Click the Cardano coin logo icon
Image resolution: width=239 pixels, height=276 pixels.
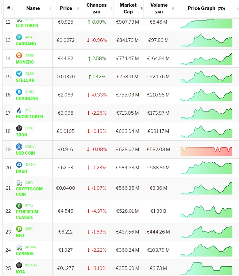click(19, 37)
